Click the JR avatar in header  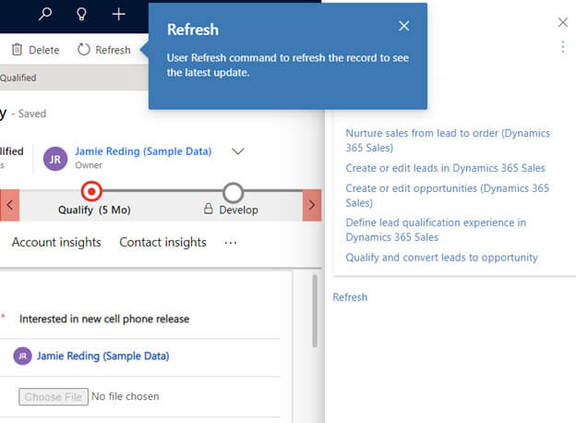(55, 159)
